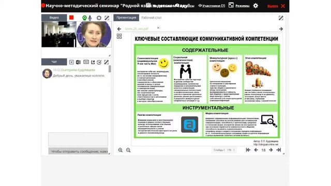Click the chat moderation checkmark icon
The width and height of the screenshot is (331, 186).
(x=99, y=62)
